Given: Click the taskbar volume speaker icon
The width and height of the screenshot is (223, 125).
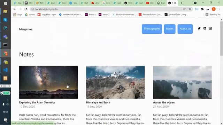Looking at the screenshot, I should pyautogui.click(x=7, y=104).
